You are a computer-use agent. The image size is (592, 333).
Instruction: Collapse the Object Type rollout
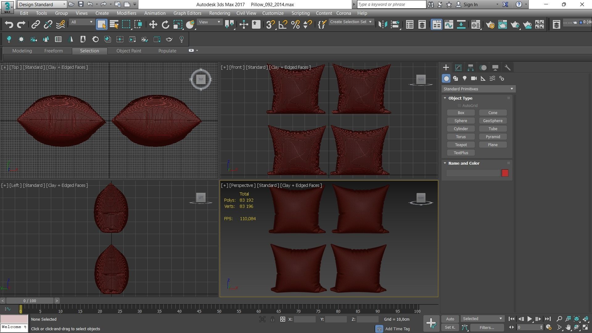tap(445, 98)
